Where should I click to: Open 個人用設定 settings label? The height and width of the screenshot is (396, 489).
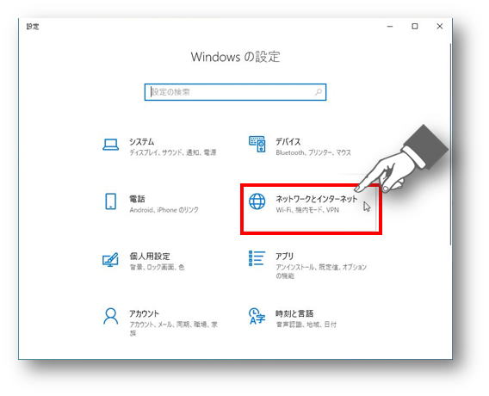pos(150,257)
